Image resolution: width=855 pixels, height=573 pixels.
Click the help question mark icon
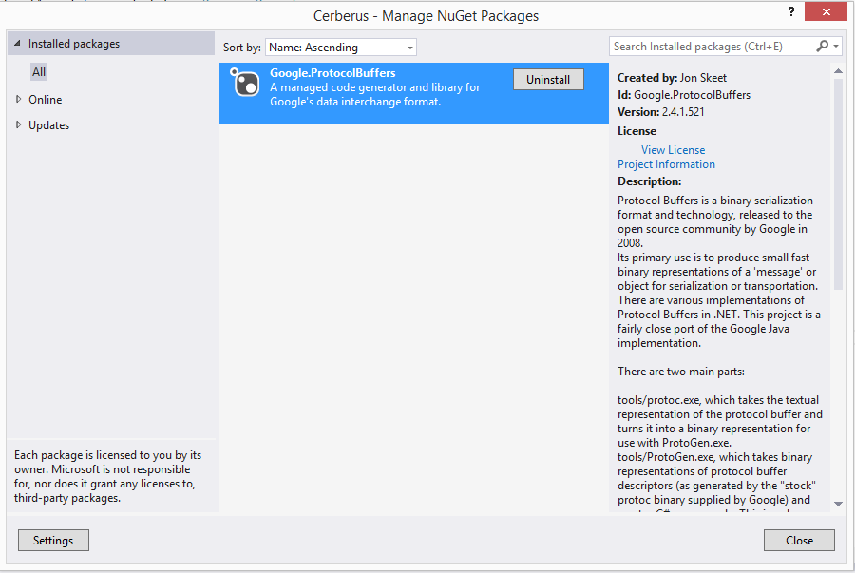790,11
